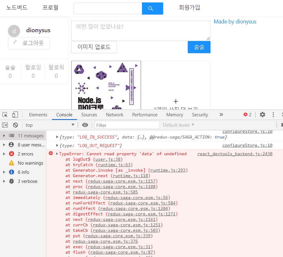Open runtime.js:63 source link
283x257 pixels.
click(114, 165)
